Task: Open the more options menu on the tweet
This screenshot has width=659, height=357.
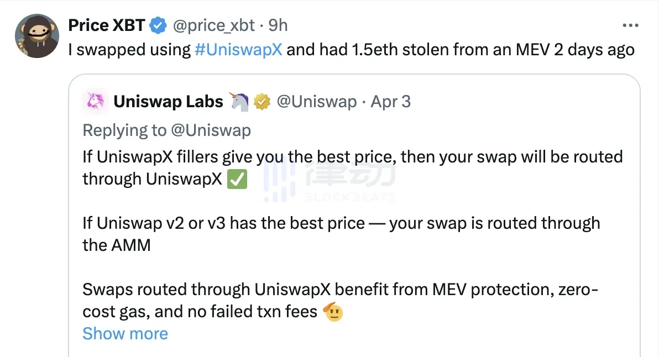Action: pyautogui.click(x=630, y=25)
